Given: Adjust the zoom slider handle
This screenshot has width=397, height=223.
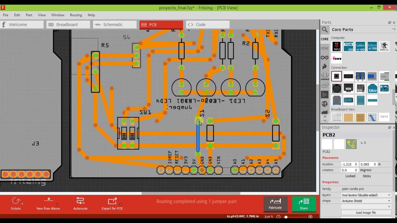Looking at the screenshot, I should coord(286,217).
